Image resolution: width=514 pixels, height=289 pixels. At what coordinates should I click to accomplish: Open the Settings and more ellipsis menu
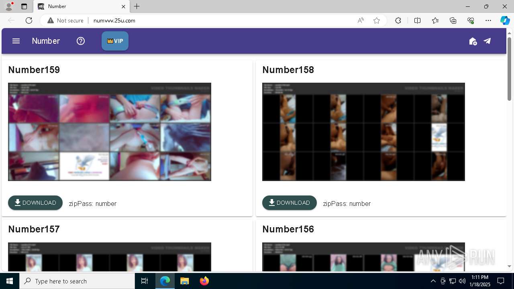click(488, 20)
